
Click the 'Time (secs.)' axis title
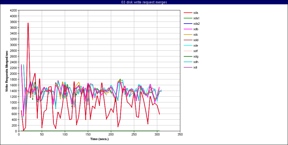click(99, 139)
